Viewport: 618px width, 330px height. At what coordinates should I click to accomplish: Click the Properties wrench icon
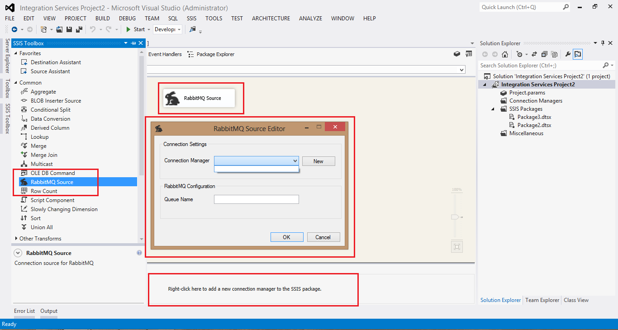click(568, 54)
